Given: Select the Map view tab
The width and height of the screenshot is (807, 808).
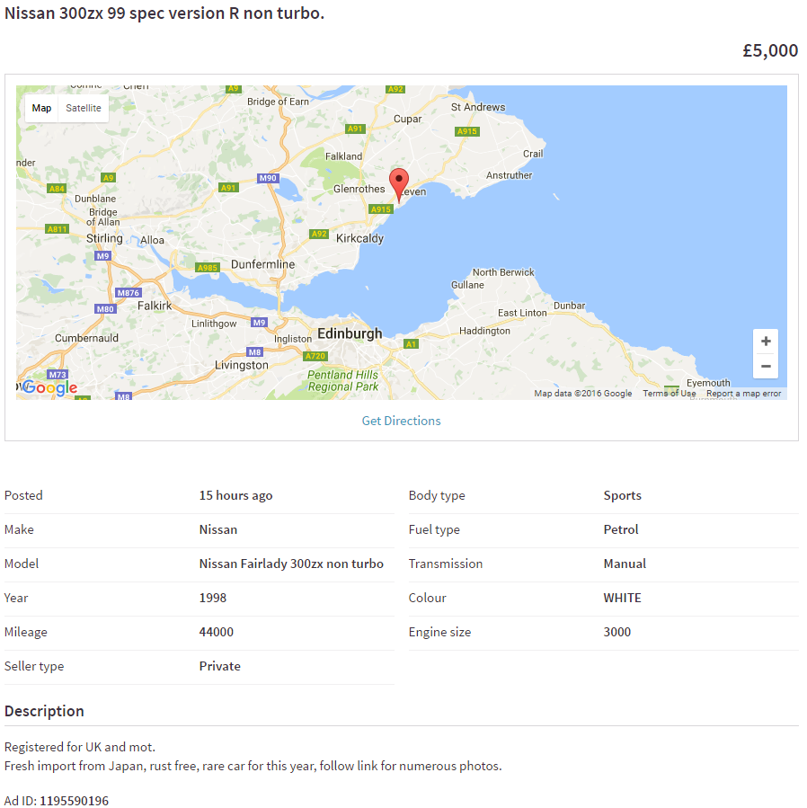Looking at the screenshot, I should 41,108.
